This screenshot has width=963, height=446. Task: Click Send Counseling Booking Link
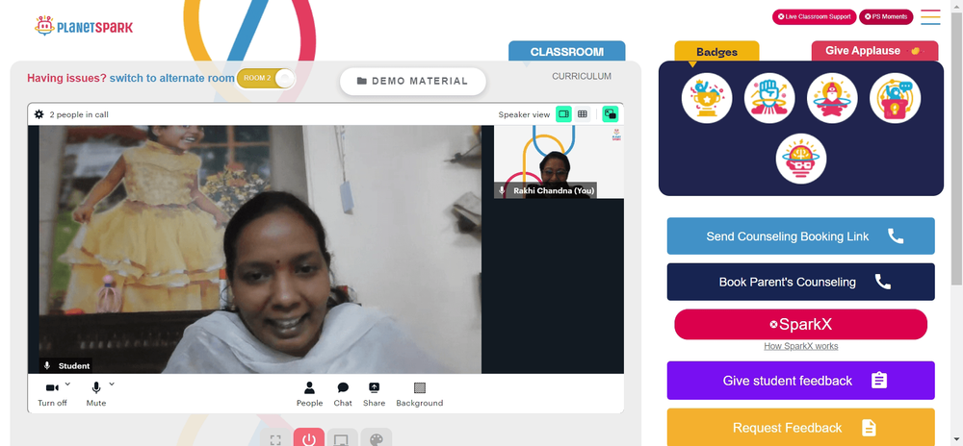point(801,235)
